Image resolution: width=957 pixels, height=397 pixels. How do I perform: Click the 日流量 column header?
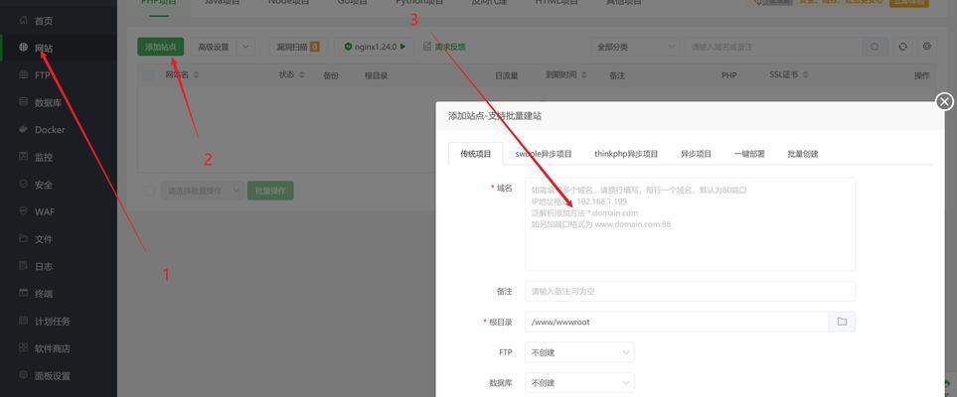[x=507, y=75]
